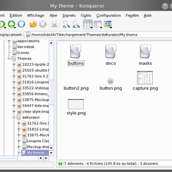Image resolution: width=172 pixels, height=172 pixels.
Task: Click the location path input field
Action: [x=99, y=34]
